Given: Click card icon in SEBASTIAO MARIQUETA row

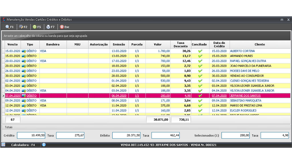Looking at the screenshot, I should pos(24,101).
